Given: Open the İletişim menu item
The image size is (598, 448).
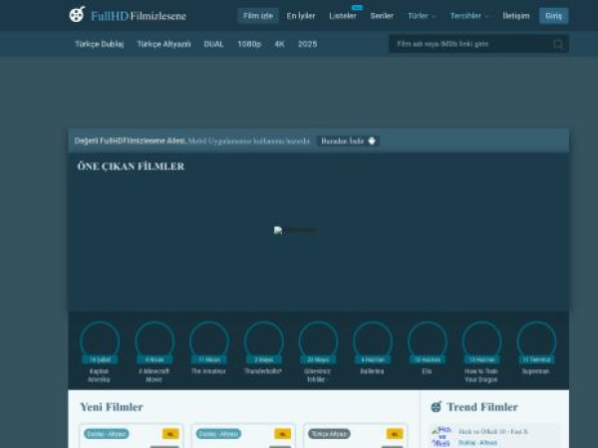Looking at the screenshot, I should click(x=516, y=16).
